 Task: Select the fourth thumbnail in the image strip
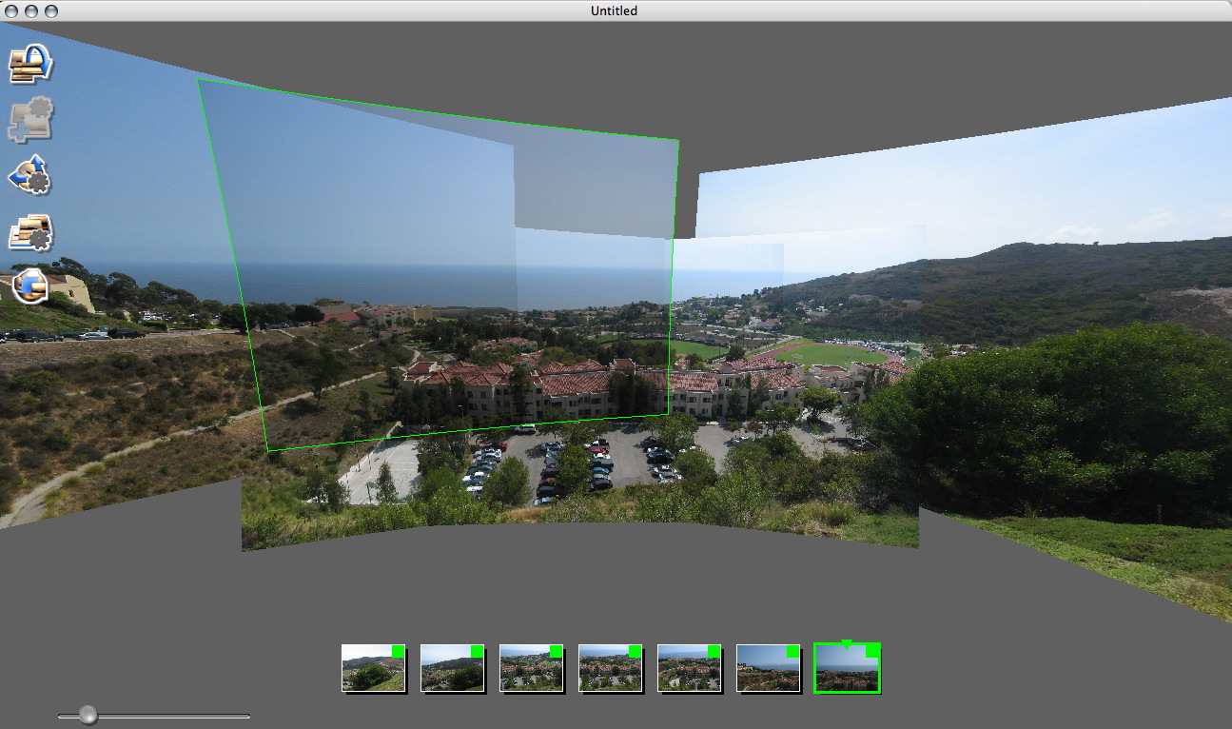pos(611,668)
